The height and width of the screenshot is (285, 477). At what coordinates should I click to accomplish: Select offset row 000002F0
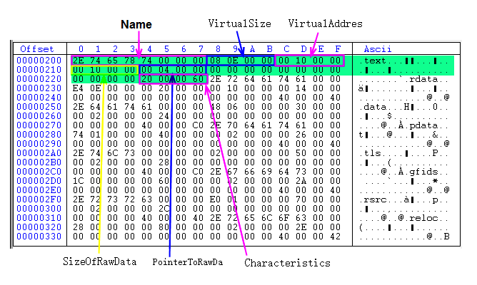pyautogui.click(x=39, y=199)
